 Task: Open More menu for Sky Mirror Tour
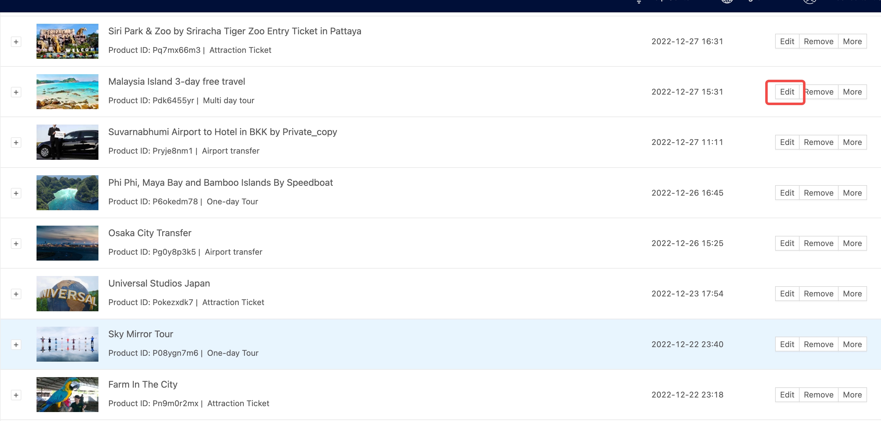point(852,344)
